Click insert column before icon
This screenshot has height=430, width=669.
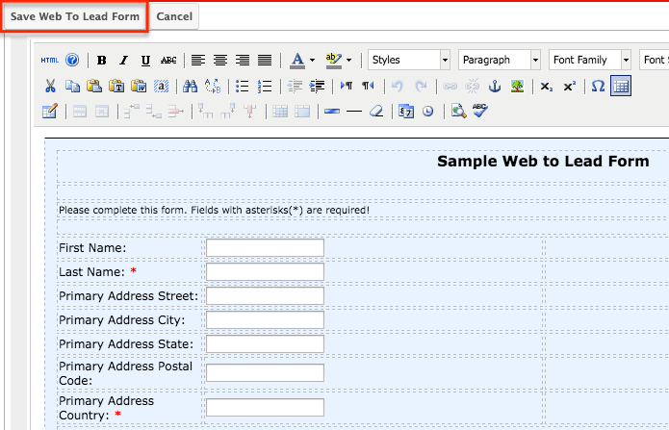(205, 112)
